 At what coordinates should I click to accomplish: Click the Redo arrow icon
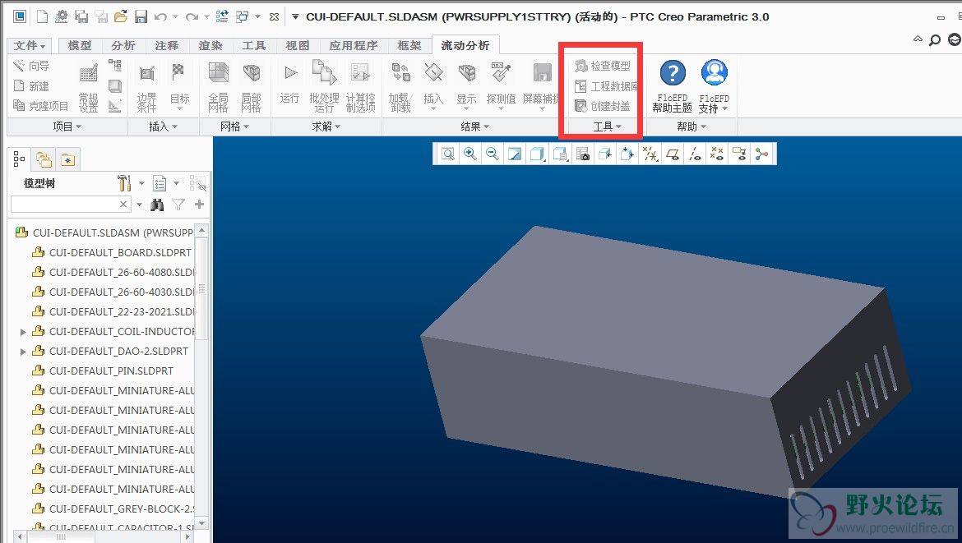click(192, 16)
